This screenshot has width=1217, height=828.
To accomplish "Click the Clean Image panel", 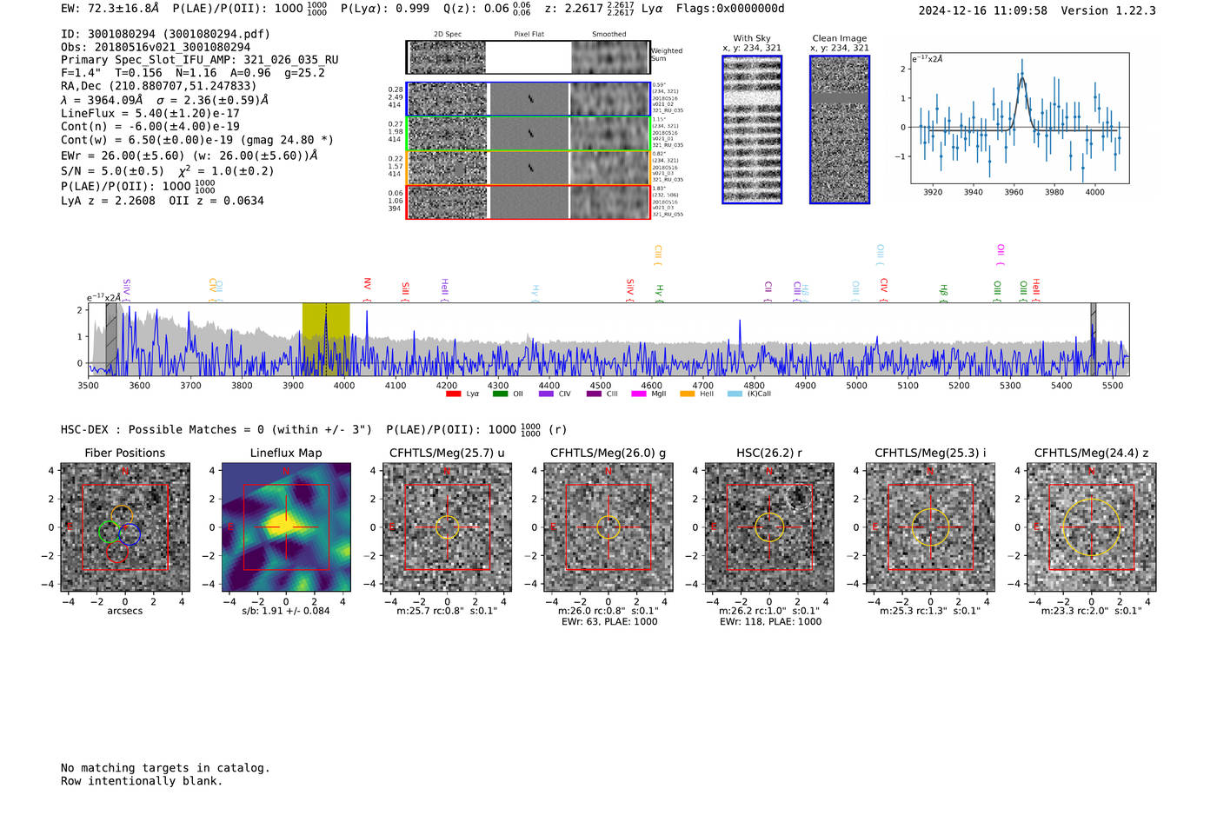I will (840, 129).
